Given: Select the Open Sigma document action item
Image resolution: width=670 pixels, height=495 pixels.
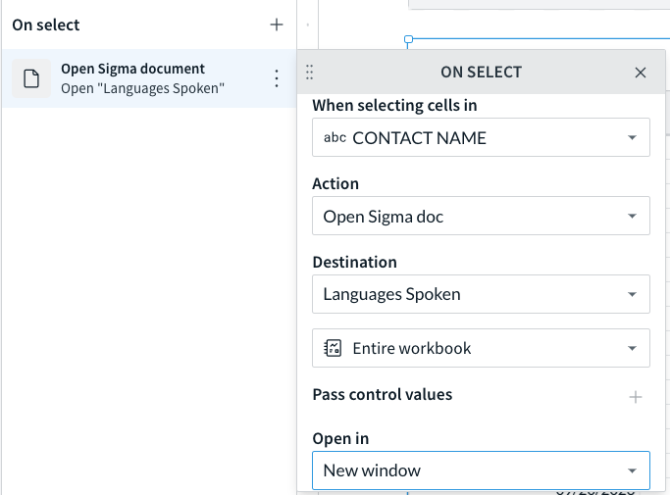Looking at the screenshot, I should pyautogui.click(x=149, y=78).
